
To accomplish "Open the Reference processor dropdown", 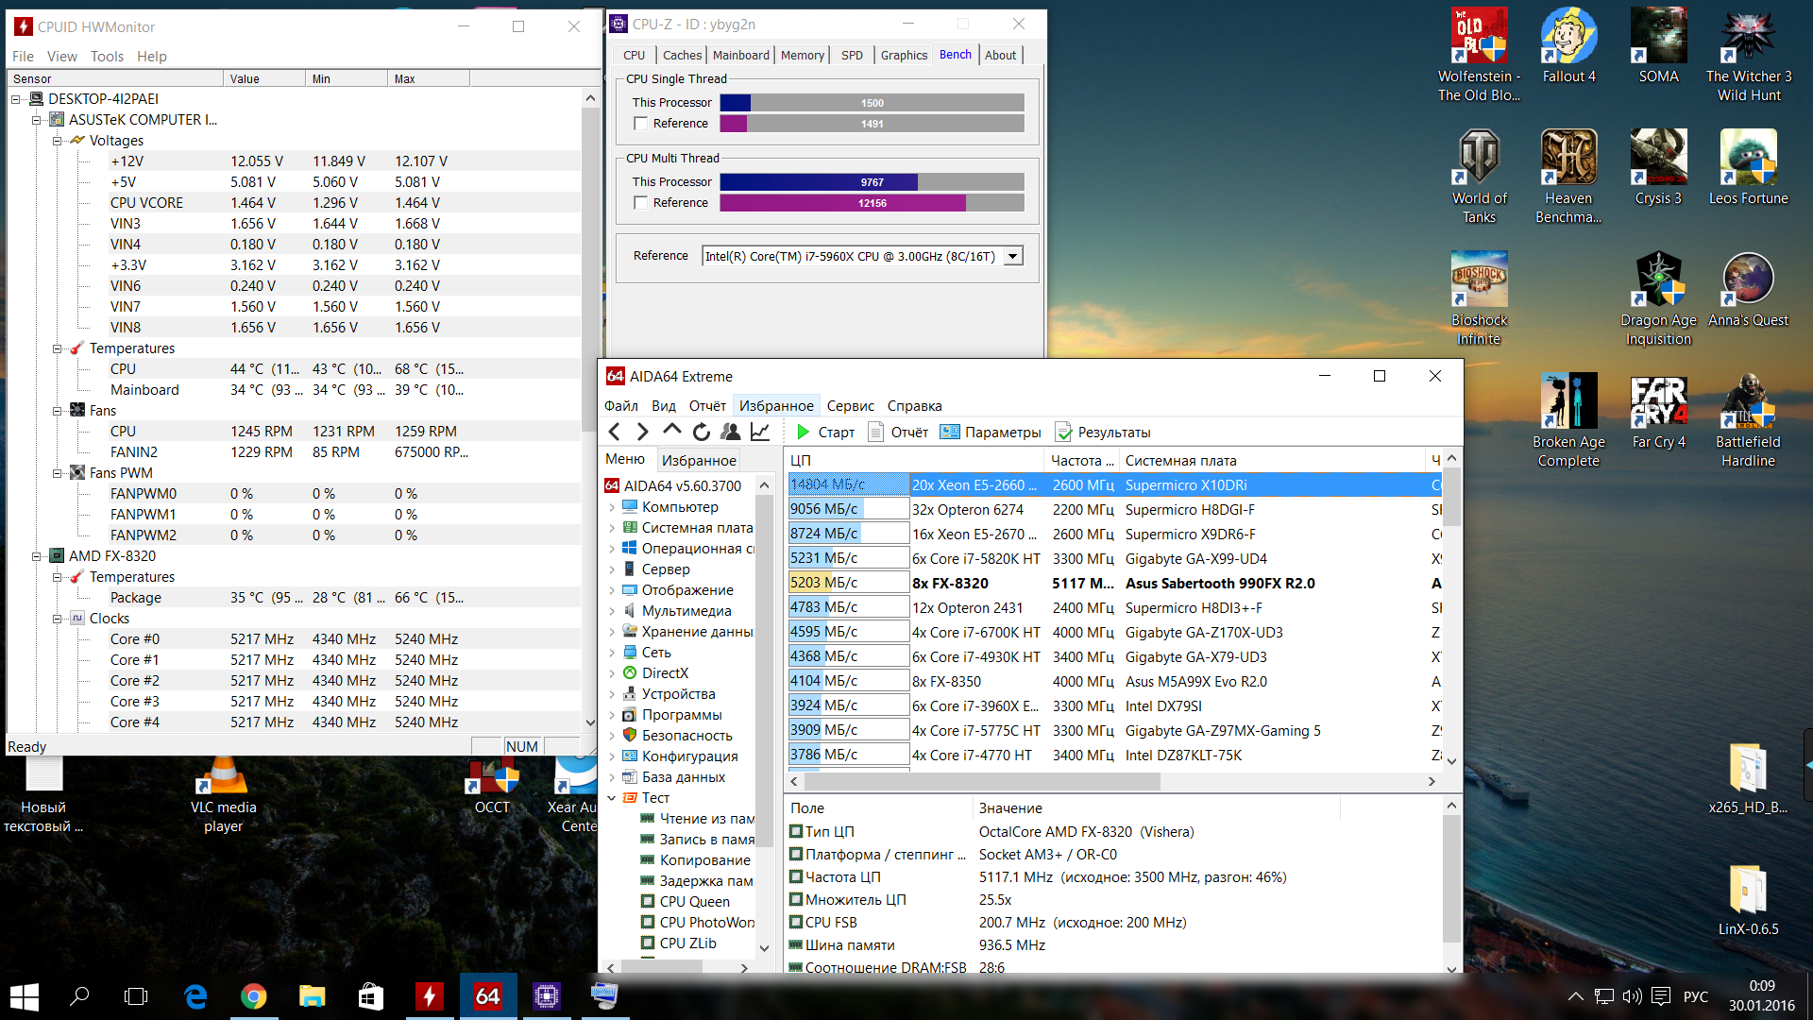I will pyautogui.click(x=1013, y=256).
